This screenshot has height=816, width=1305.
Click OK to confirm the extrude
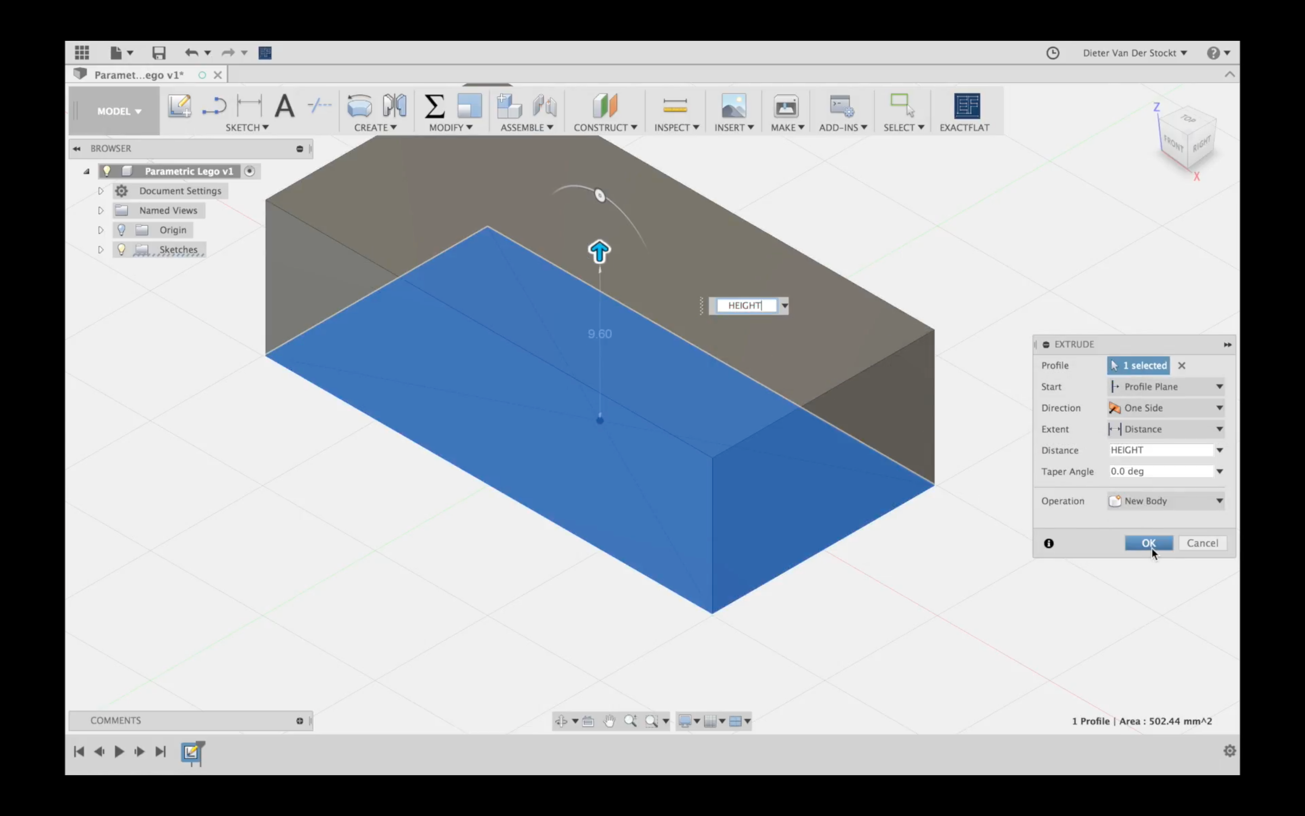click(x=1149, y=543)
